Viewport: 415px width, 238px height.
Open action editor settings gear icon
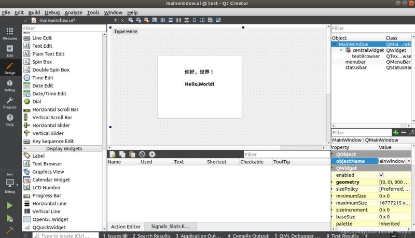(152, 154)
